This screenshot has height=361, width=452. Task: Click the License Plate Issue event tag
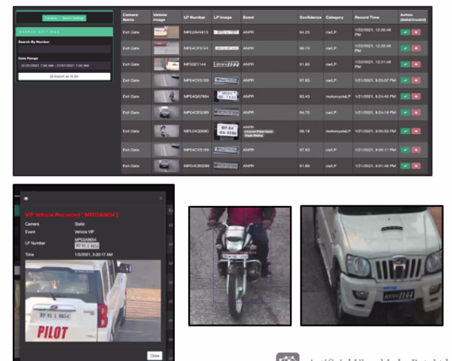coord(258,132)
